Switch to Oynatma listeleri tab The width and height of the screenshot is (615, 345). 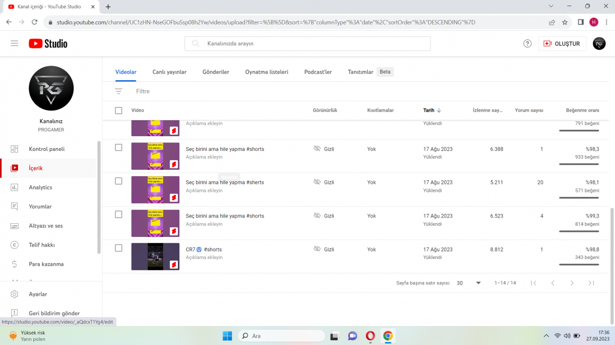point(266,72)
